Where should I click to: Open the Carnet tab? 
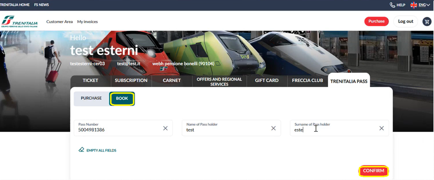coord(172,80)
